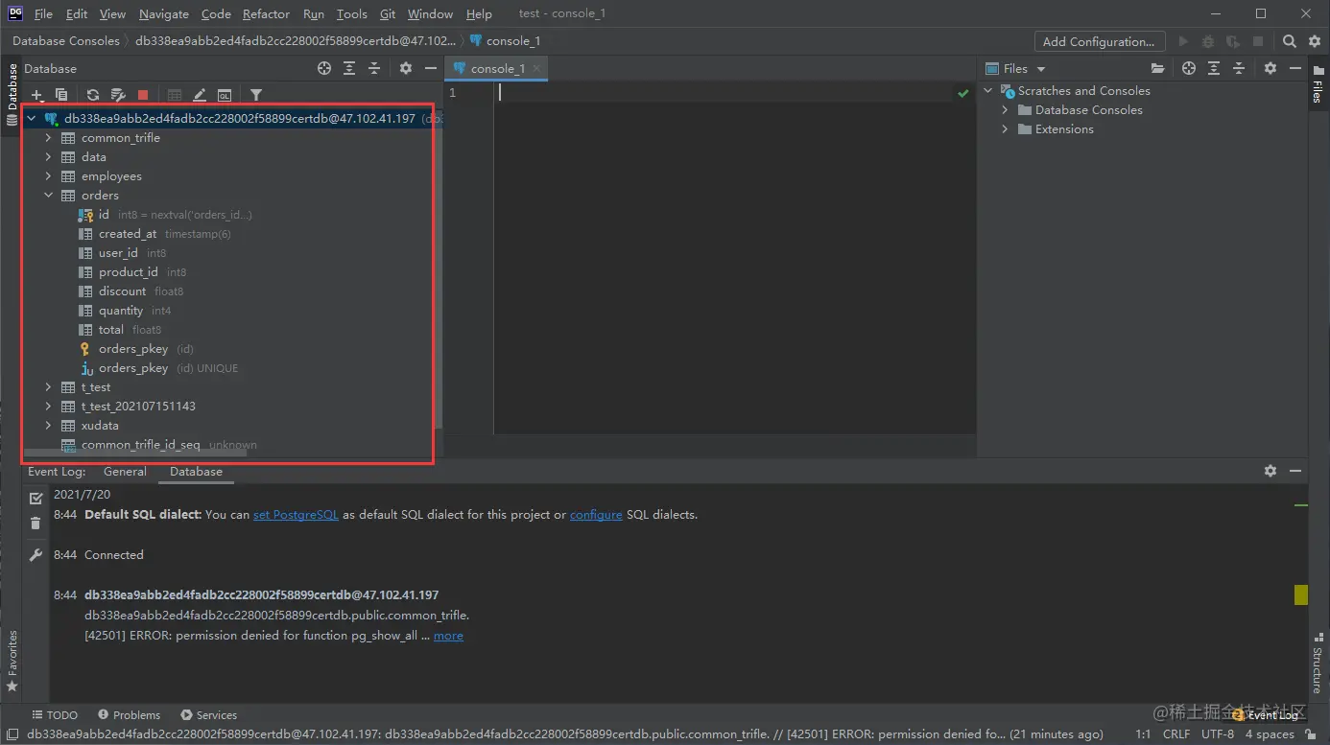
Task: Toggle the Database side tool window button
Action: 12,94
